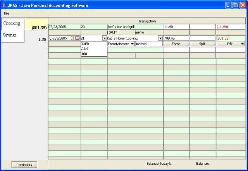Open the Reminders button
Screen dimensions: 248x171
click(x=24, y=165)
